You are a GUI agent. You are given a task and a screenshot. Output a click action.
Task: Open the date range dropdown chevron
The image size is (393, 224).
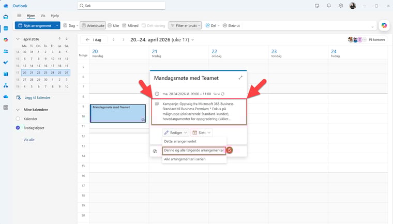click(192, 40)
